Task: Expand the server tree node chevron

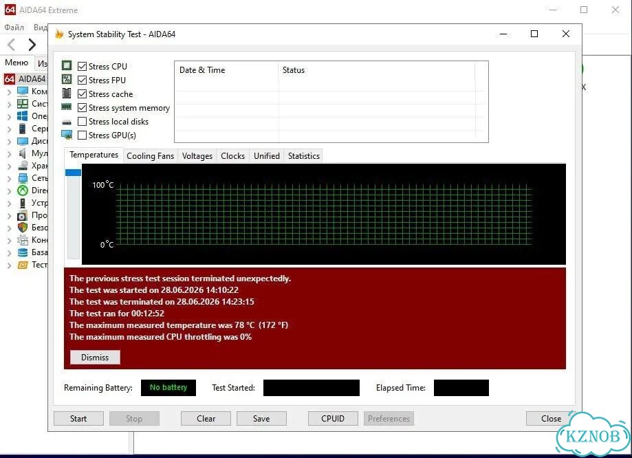Action: 9,129
